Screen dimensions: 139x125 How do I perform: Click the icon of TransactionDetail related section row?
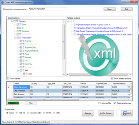coord(74,34)
